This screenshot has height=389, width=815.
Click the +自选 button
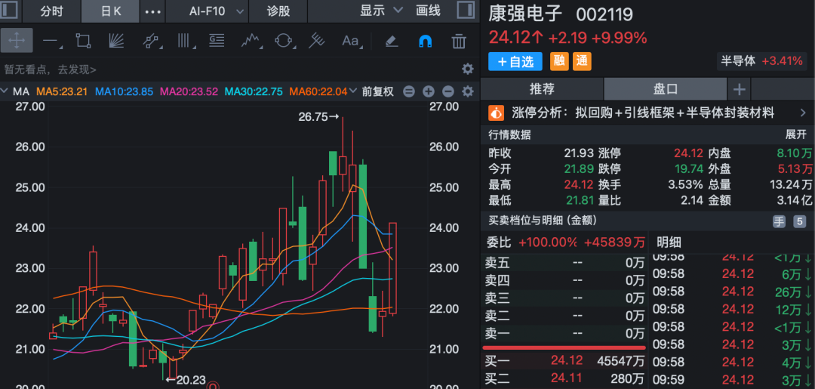515,62
